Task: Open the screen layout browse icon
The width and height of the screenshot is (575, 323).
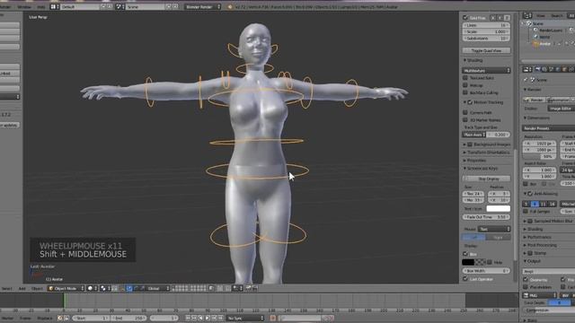Action: (54, 7)
